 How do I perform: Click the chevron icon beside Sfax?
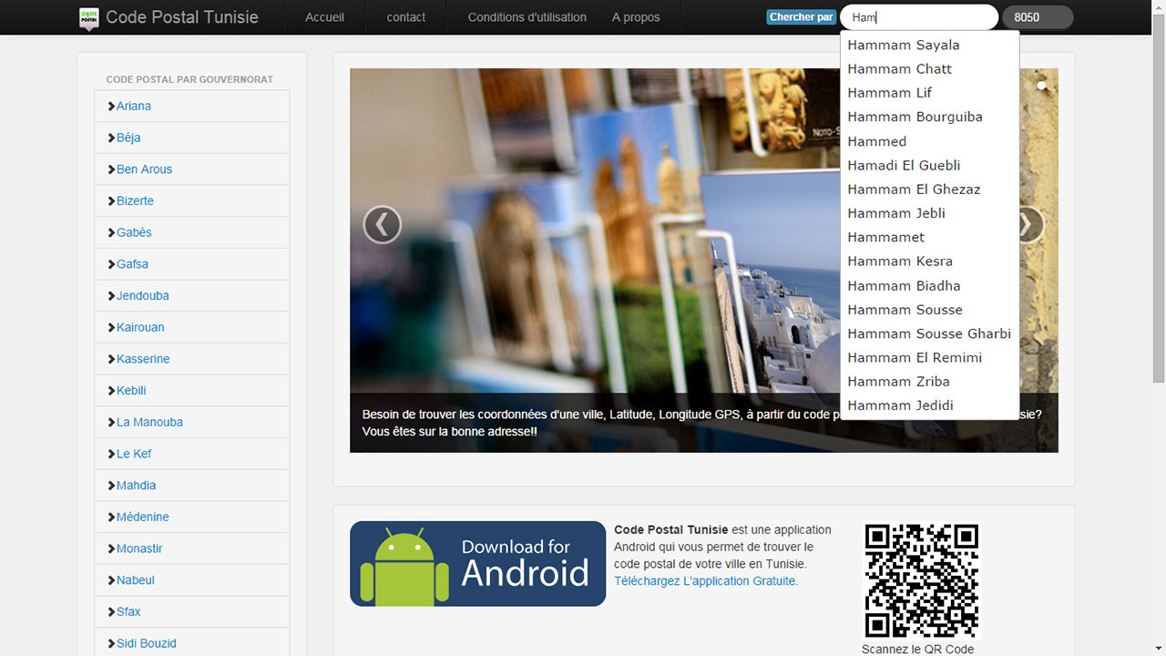coord(113,611)
